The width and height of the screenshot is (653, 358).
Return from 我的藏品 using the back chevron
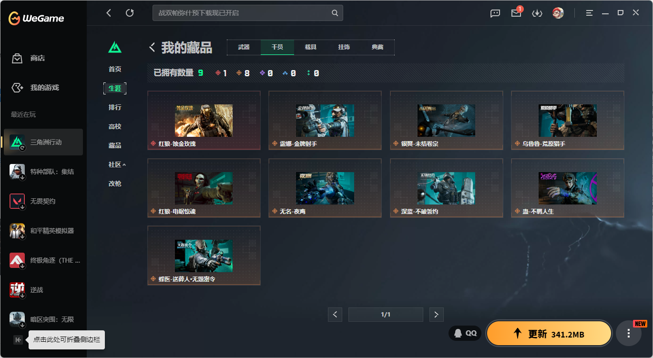[153, 47]
